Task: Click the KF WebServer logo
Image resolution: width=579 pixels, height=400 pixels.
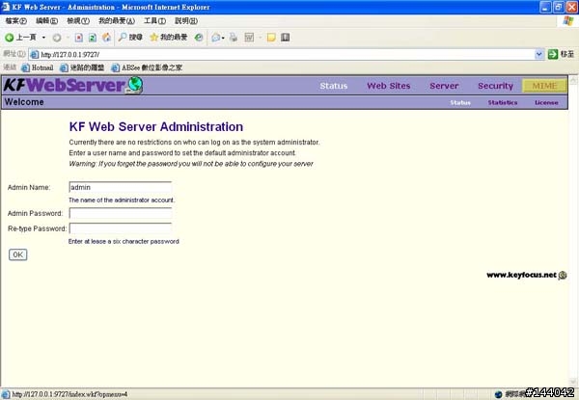Action: pyautogui.click(x=73, y=85)
